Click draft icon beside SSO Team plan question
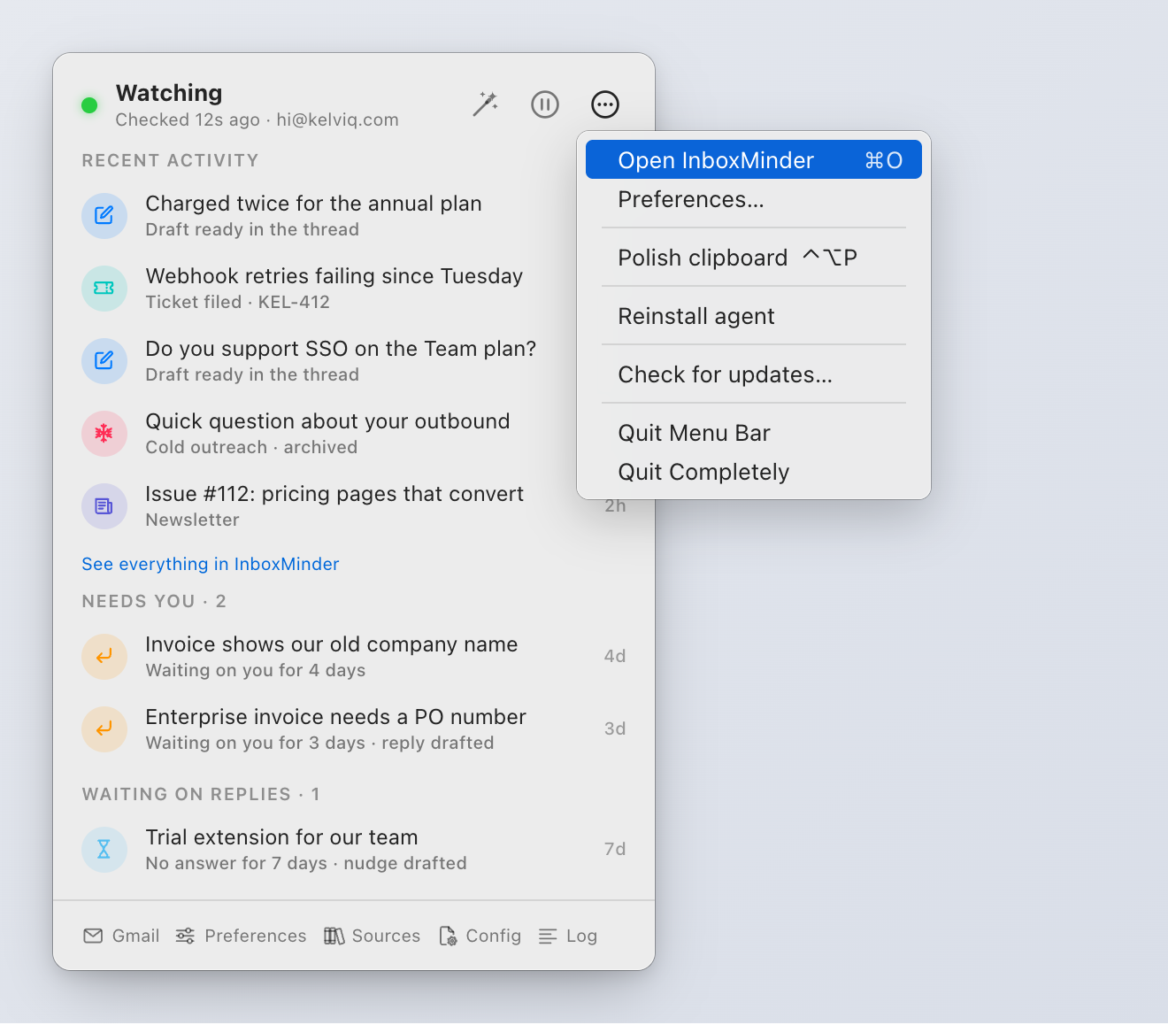 pos(104,361)
